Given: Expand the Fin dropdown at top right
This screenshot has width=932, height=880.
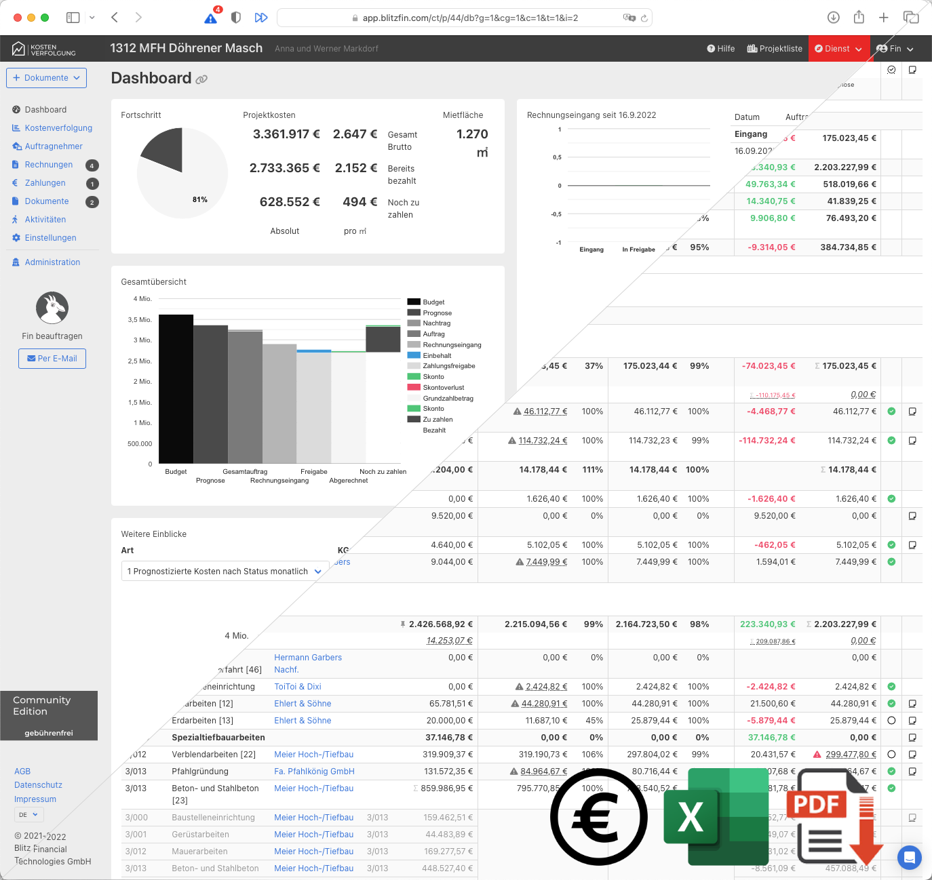Looking at the screenshot, I should coord(895,48).
